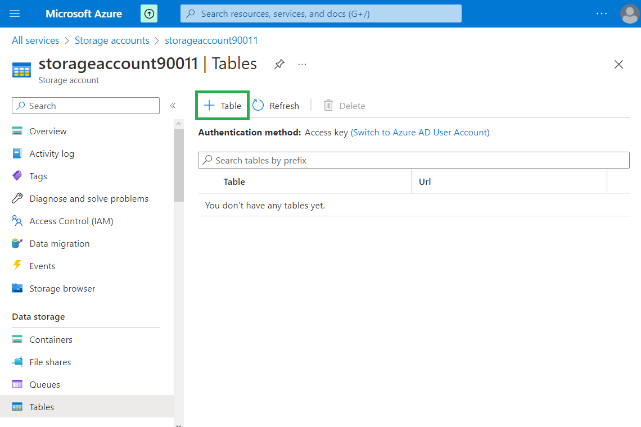Image resolution: width=641 pixels, height=427 pixels.
Task: Add a new table with + Table
Action: (223, 106)
